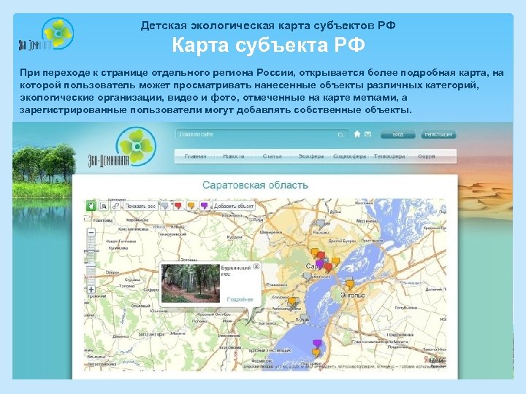This screenshot has height=394, width=526.
Task: Open the 'Техносфера' menu item
Action: pos(389,156)
